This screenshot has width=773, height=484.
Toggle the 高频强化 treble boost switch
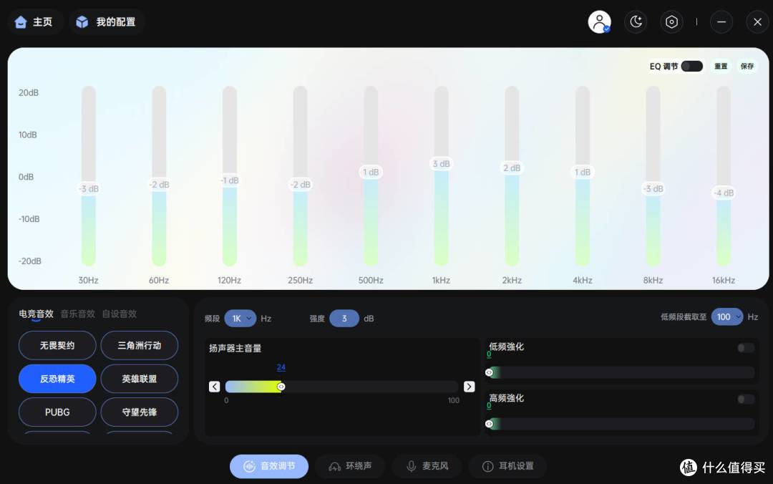pyautogui.click(x=746, y=399)
